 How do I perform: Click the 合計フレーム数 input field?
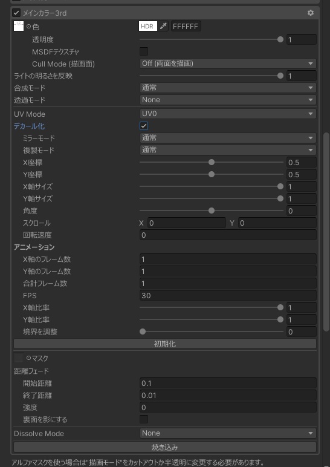[228, 283]
